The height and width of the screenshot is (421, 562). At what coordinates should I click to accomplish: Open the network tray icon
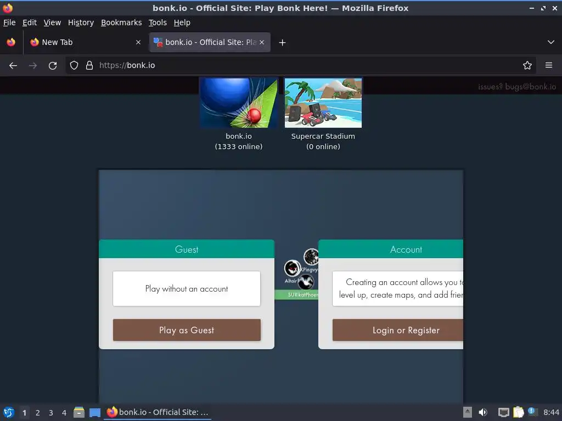504,412
